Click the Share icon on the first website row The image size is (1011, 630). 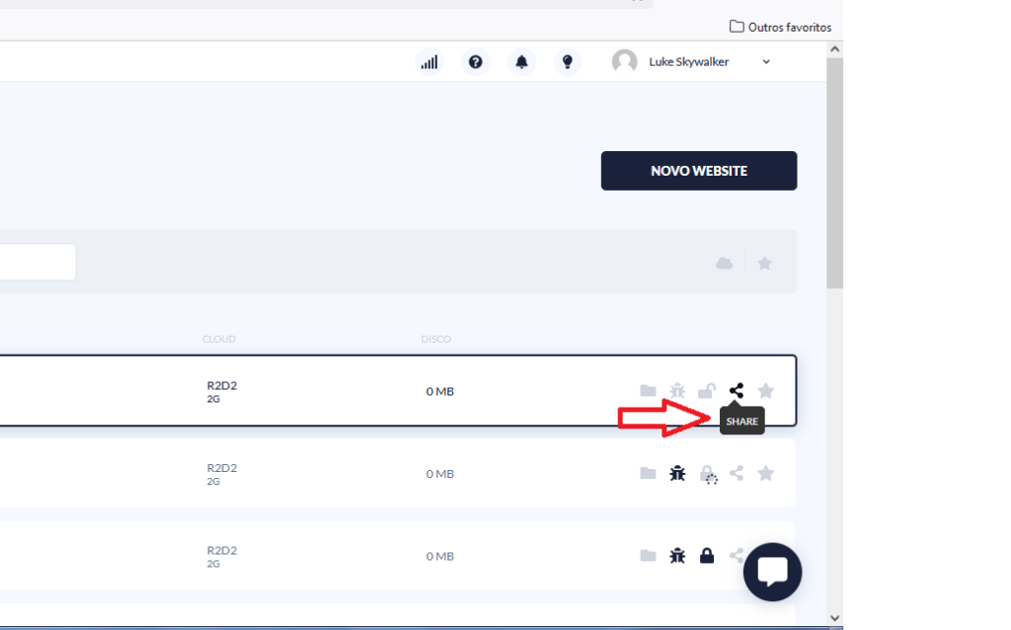point(736,391)
